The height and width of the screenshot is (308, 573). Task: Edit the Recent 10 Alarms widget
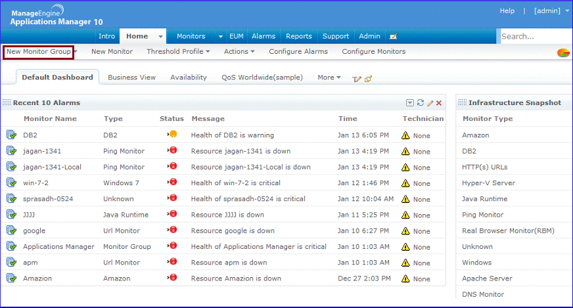pos(430,103)
